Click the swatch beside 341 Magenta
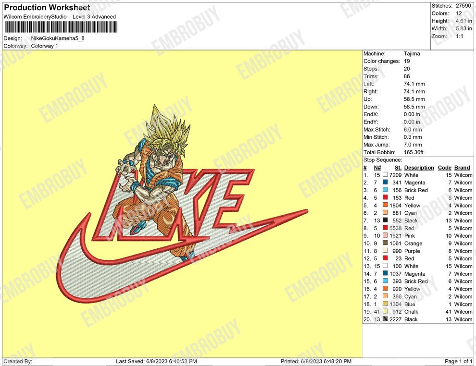This screenshot has height=366, width=476. click(385, 183)
